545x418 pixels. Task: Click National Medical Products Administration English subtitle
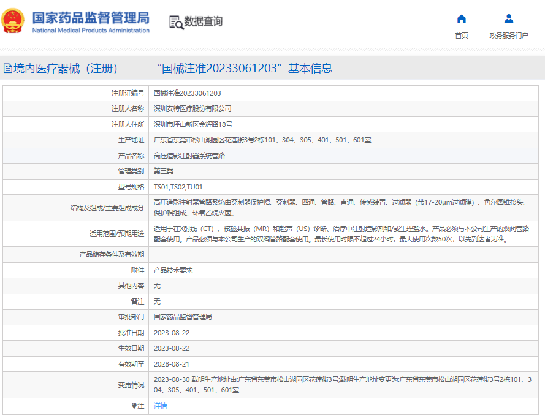pos(91,31)
